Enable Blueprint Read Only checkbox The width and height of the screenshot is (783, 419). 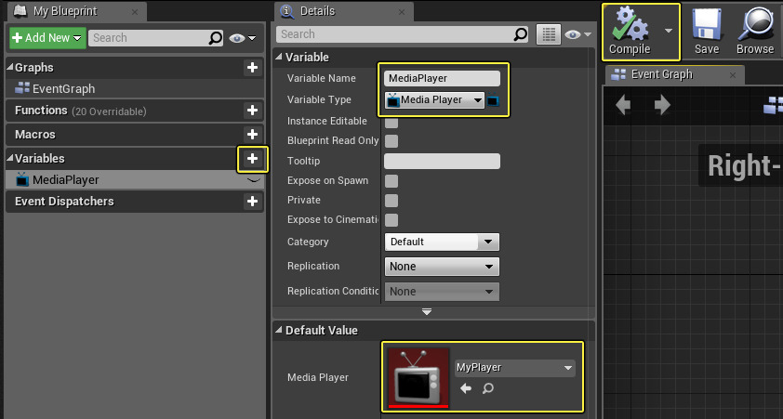pos(391,141)
